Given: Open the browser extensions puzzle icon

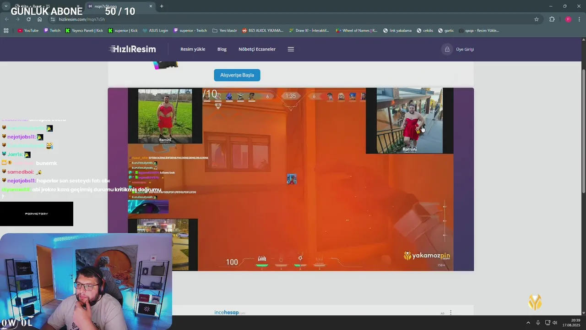Looking at the screenshot, I should click(552, 19).
